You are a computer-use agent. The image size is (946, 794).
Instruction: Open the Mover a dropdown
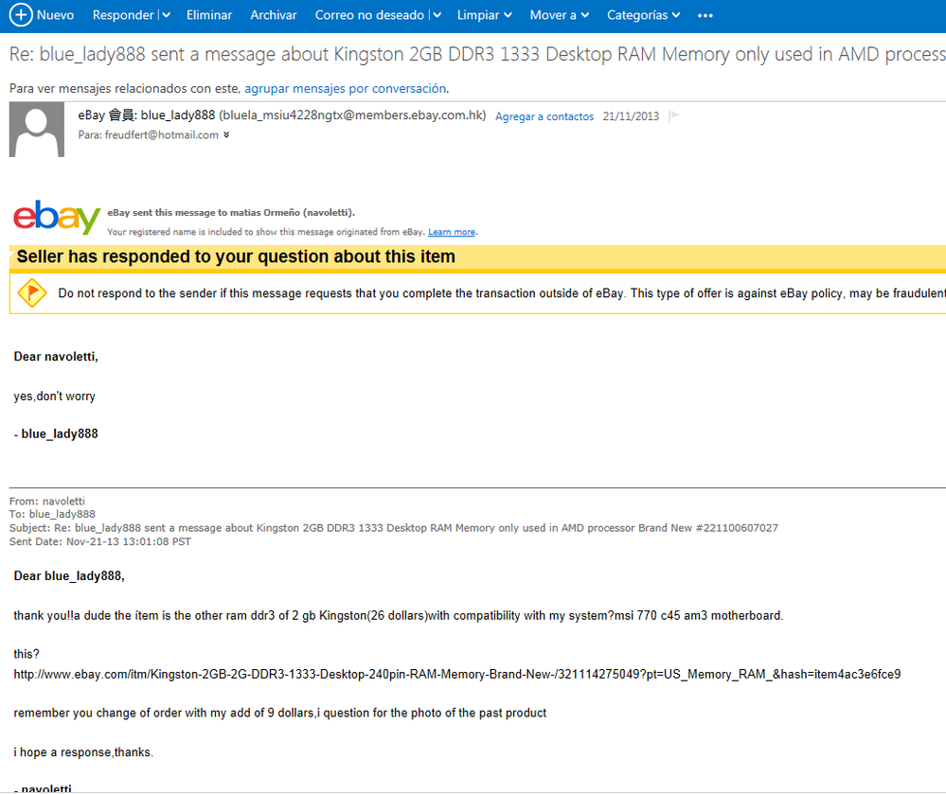coord(560,15)
